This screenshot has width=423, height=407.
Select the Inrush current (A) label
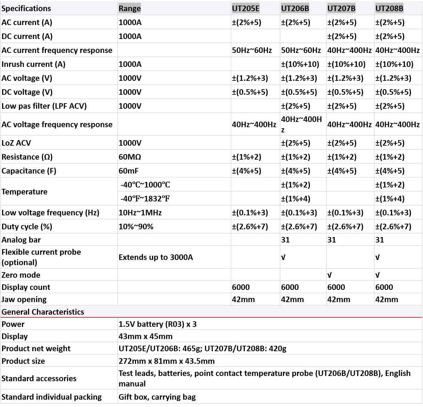pyautogui.click(x=33, y=64)
